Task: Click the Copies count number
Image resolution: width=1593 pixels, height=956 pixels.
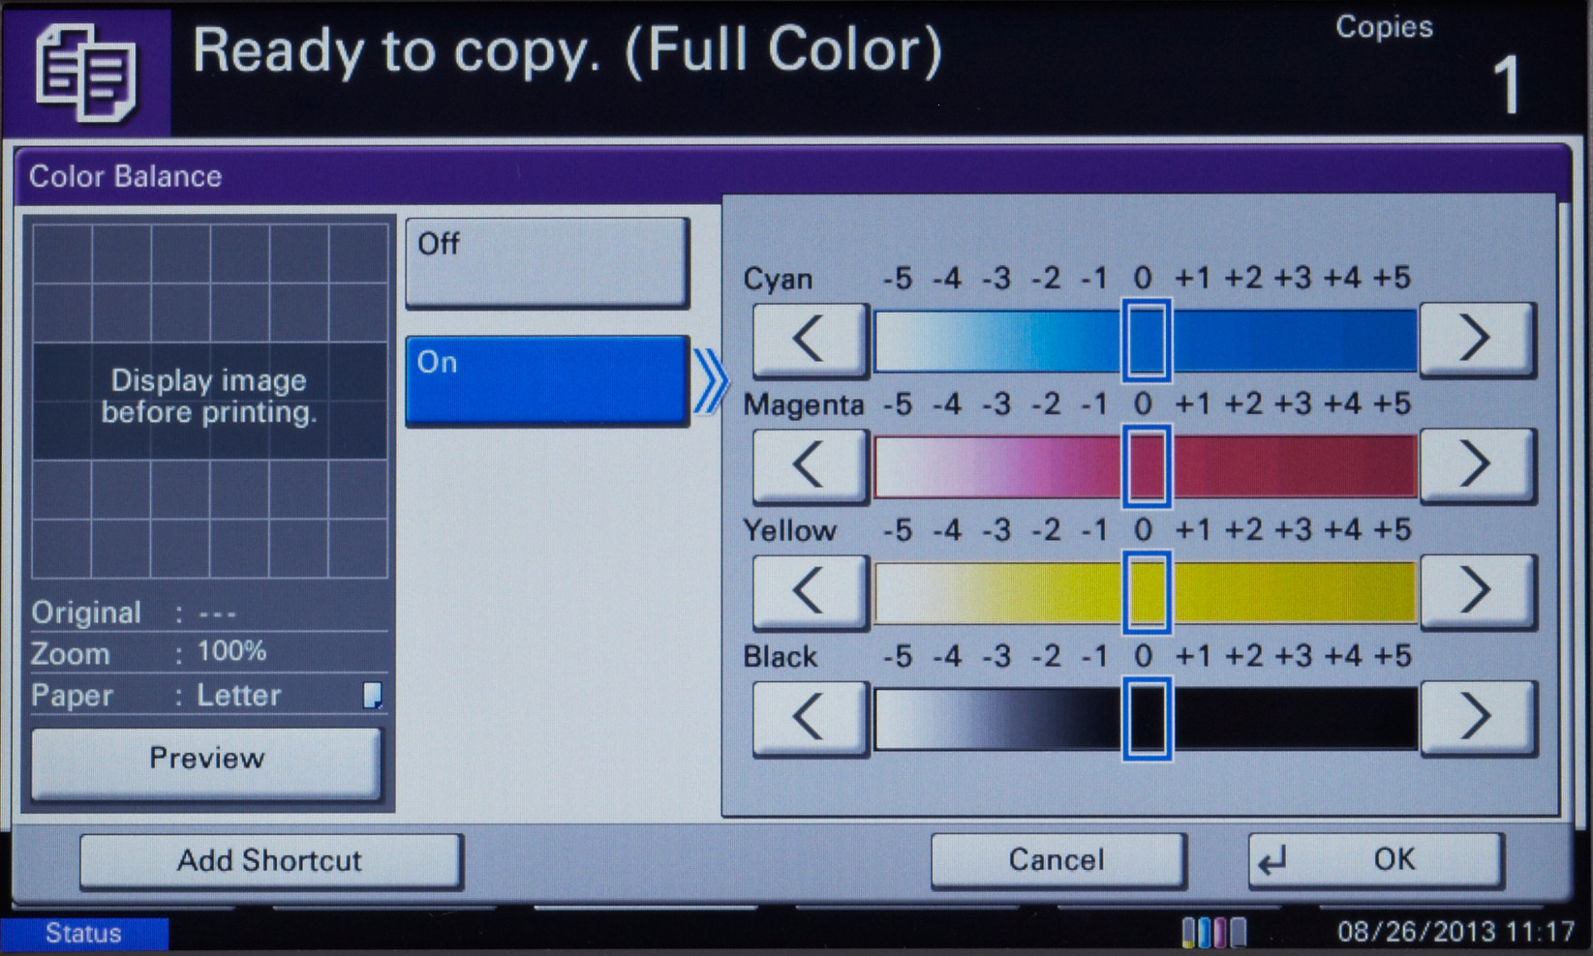Action: tap(1506, 86)
